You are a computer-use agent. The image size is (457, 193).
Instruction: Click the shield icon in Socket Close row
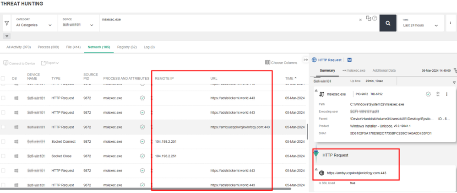coord(142,156)
